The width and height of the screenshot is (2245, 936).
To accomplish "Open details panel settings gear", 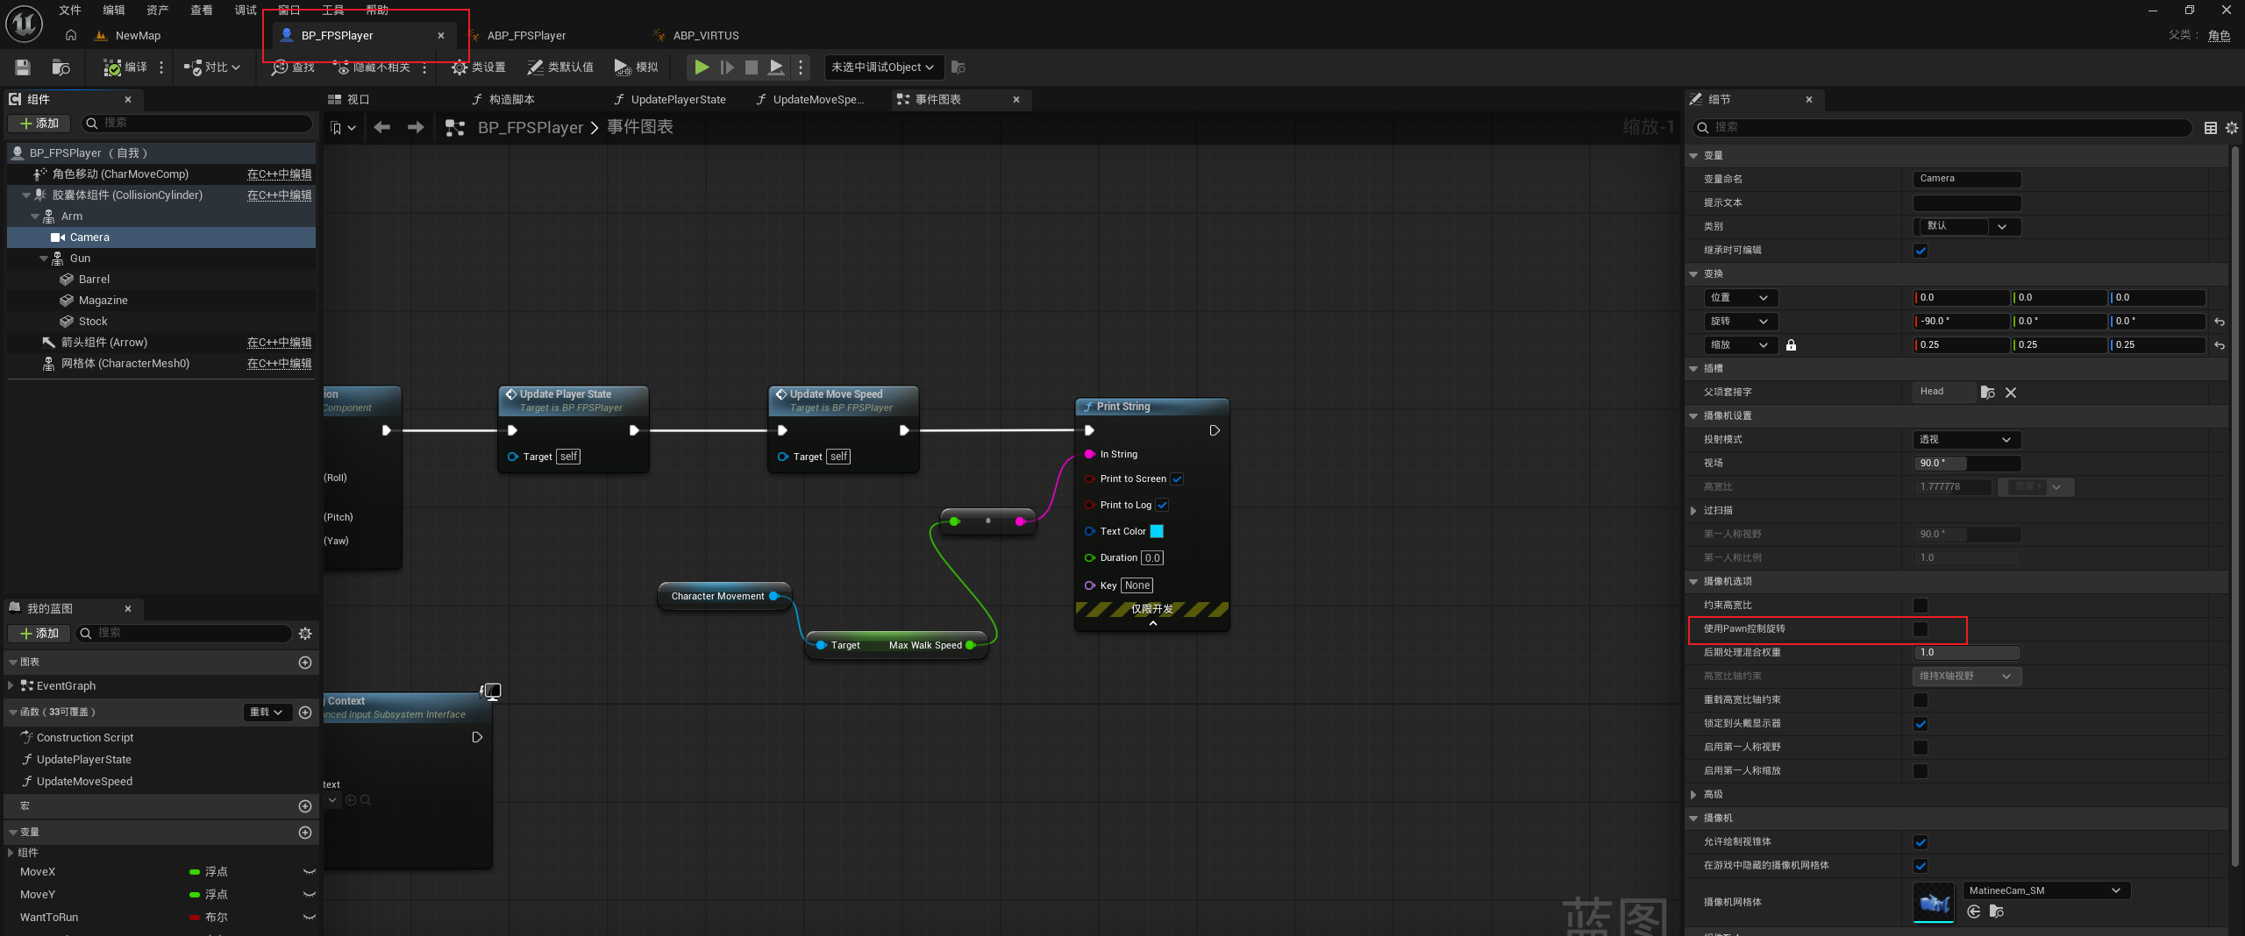I will pyautogui.click(x=2232, y=128).
